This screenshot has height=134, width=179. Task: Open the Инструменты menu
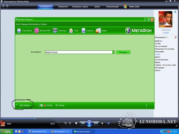tap(34, 24)
